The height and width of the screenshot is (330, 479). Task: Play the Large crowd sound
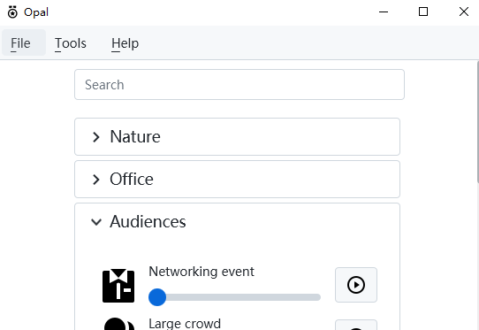coord(356,325)
